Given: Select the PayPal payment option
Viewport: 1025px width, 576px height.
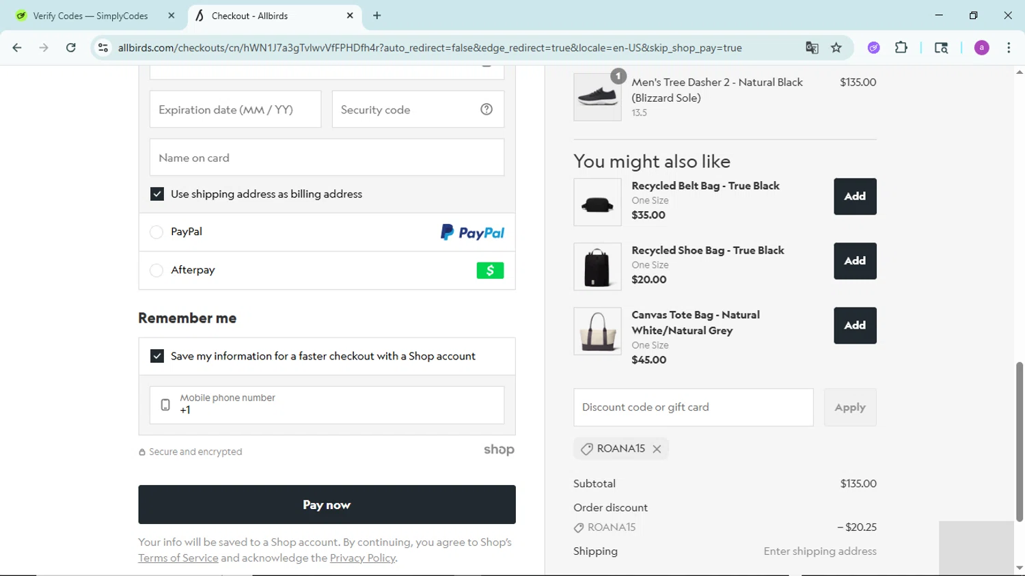Looking at the screenshot, I should click(156, 232).
